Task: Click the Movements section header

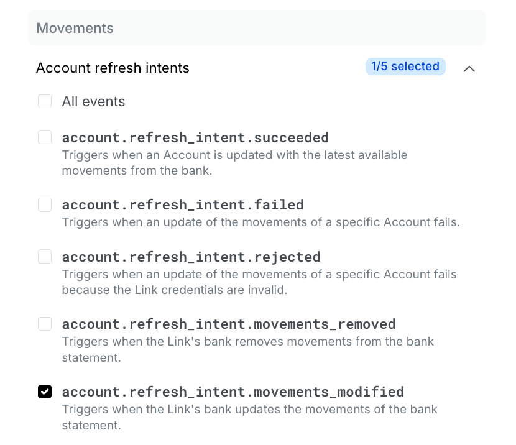Action: pos(257,28)
